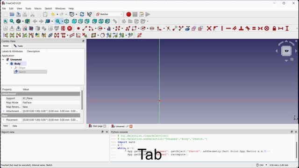299x168 pixels.
Task: Set the front view cube icon
Action: click(74, 21)
